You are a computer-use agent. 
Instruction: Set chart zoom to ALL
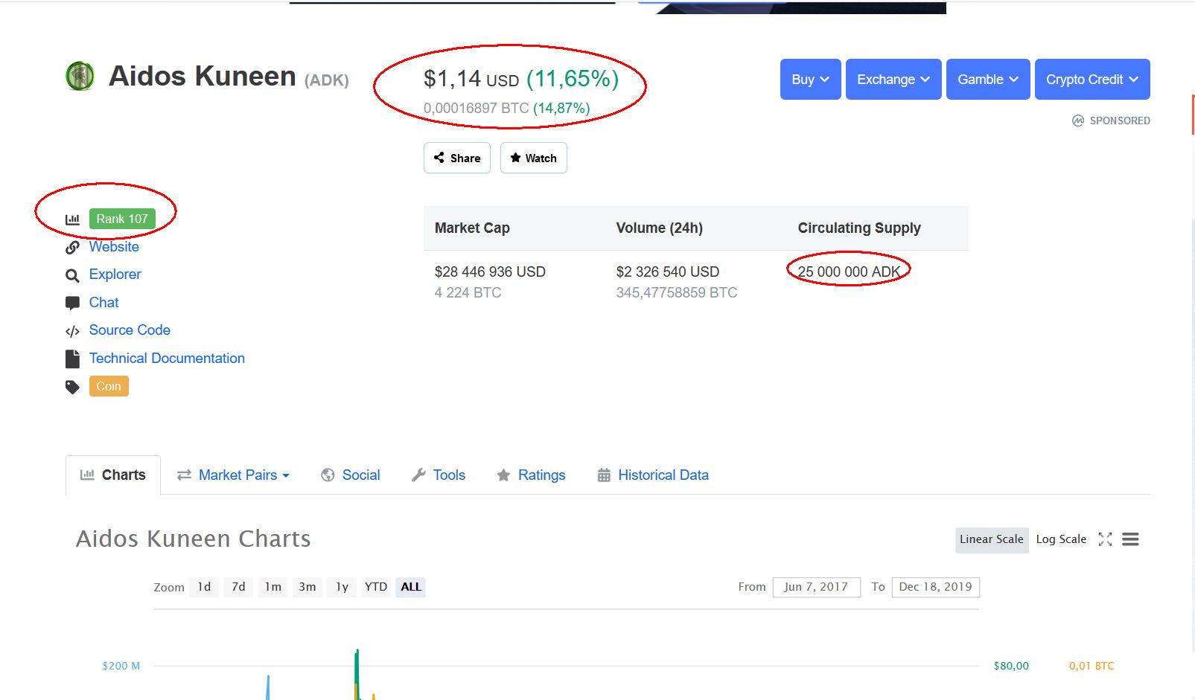pyautogui.click(x=411, y=587)
